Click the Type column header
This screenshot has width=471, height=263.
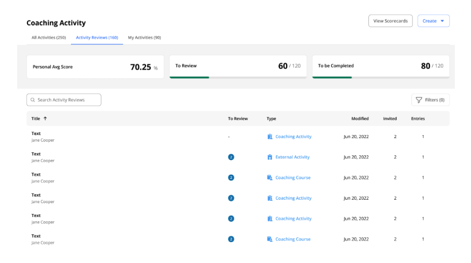[x=271, y=118]
